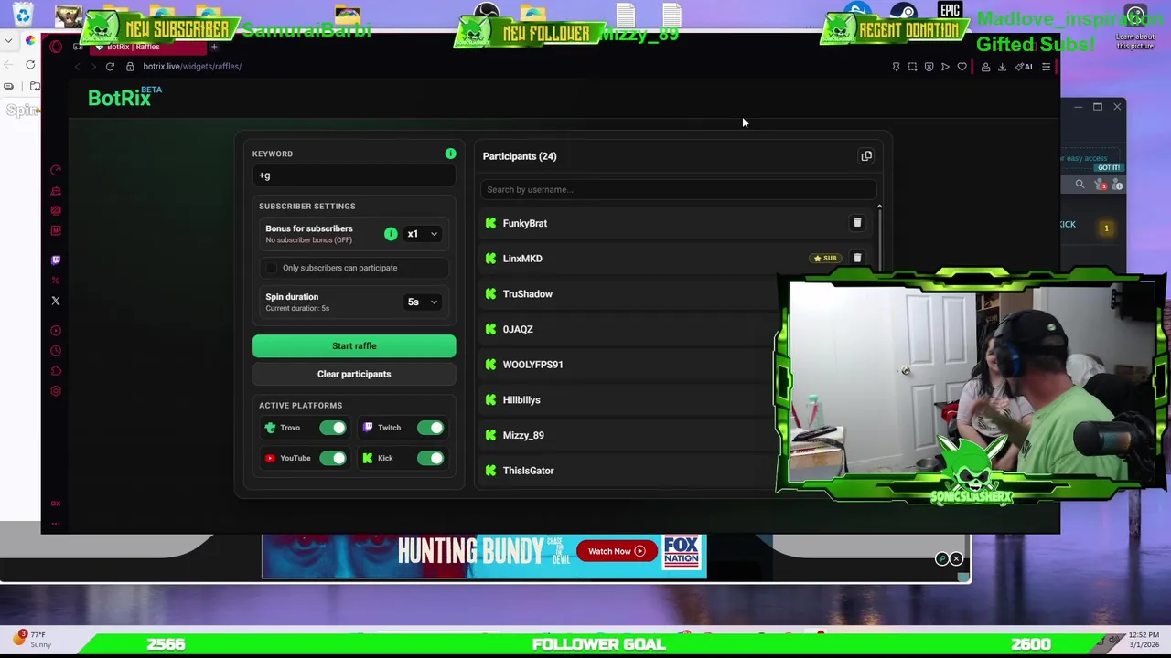Click the snapshot icon in address bar

[912, 67]
